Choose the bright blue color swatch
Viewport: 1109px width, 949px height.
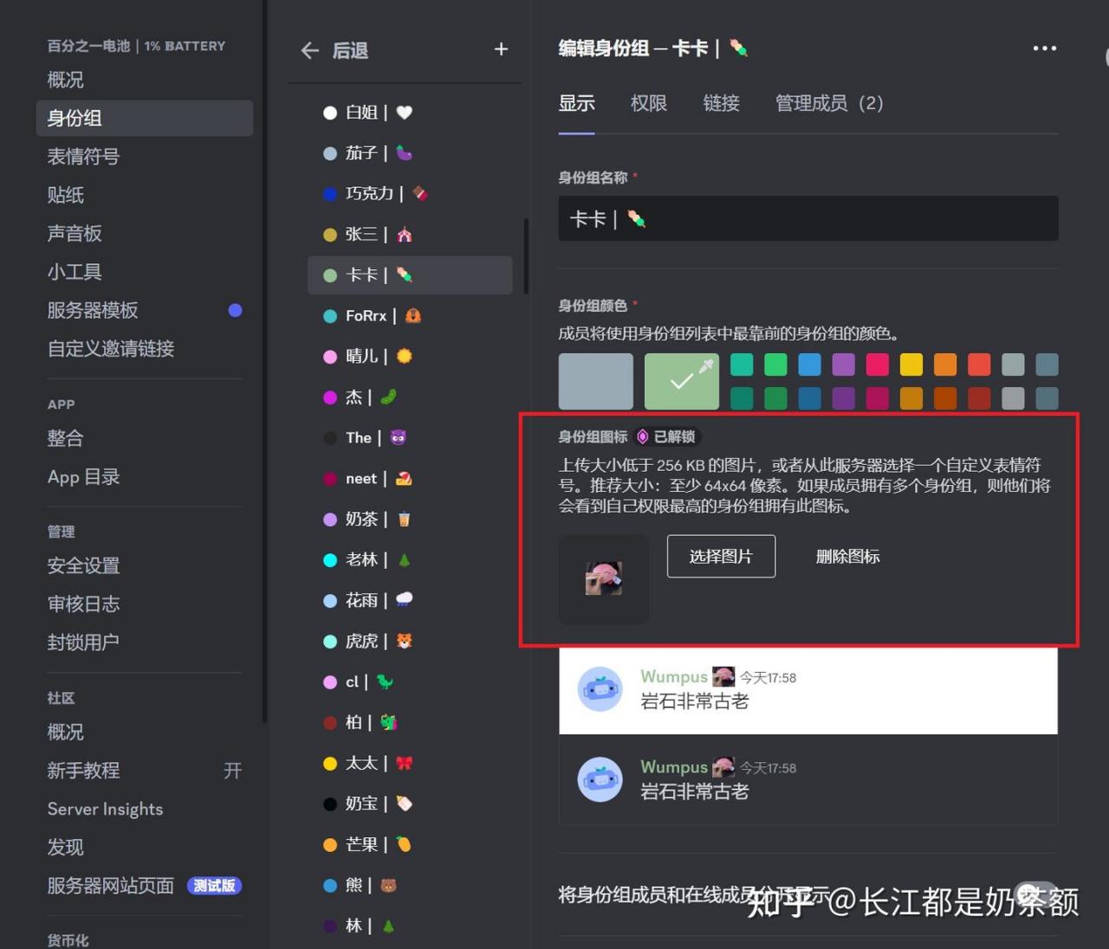pos(809,365)
